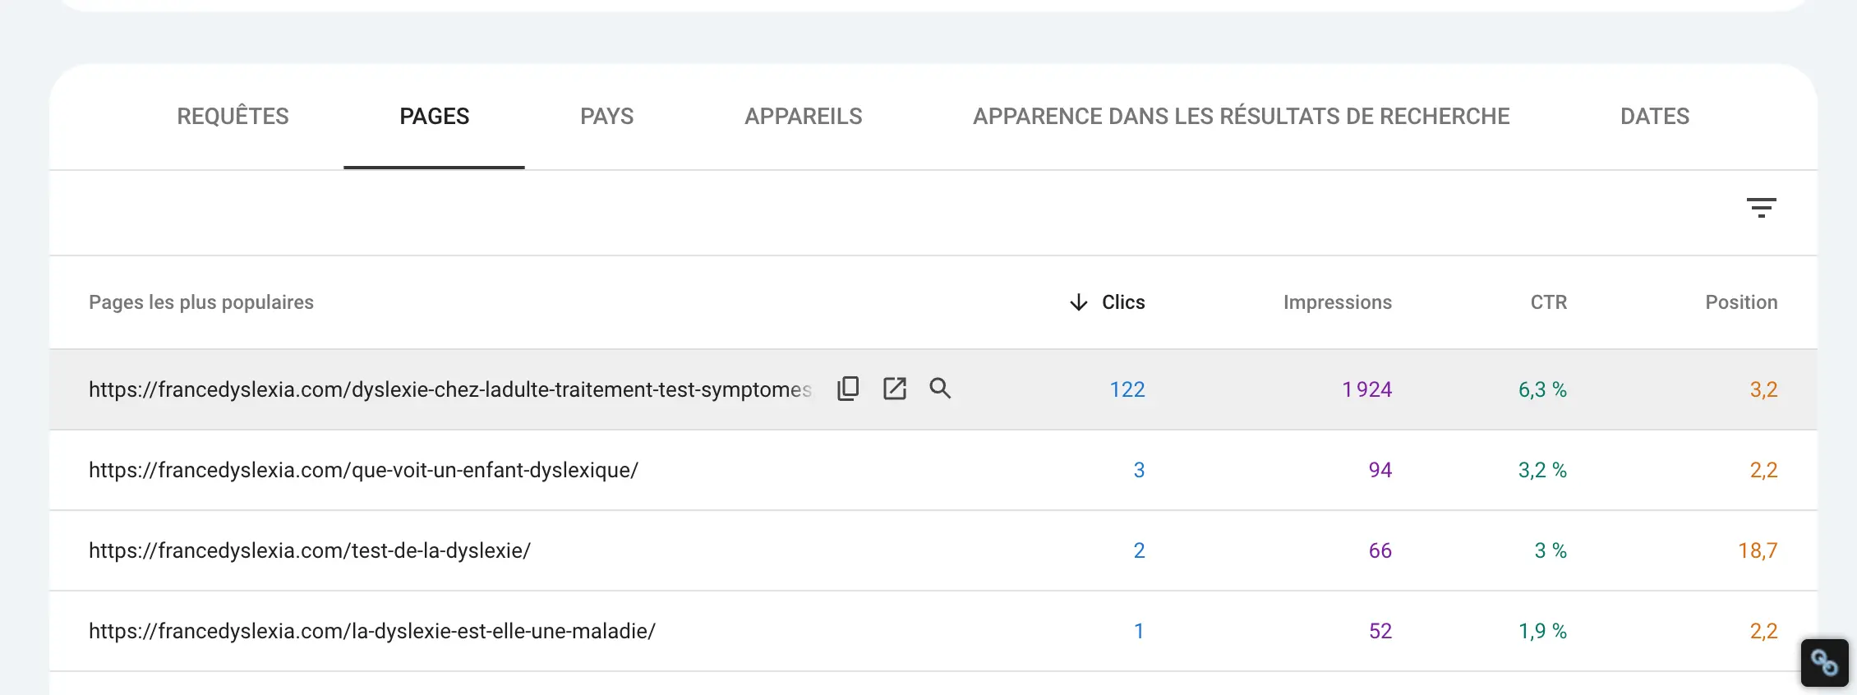1857x695 pixels.
Task: Click the Clics column header label
Action: pyautogui.click(x=1122, y=302)
